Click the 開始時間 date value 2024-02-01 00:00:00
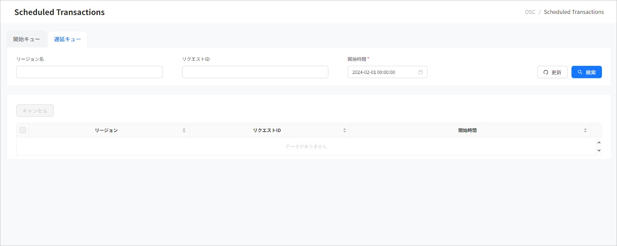The image size is (617, 246). 374,72
